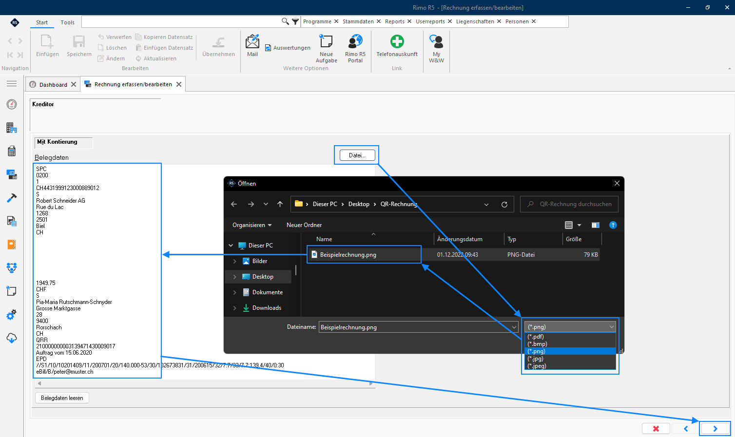The width and height of the screenshot is (735, 437).
Task: Click the search magnifier in the ribbon search box
Action: 285,21
